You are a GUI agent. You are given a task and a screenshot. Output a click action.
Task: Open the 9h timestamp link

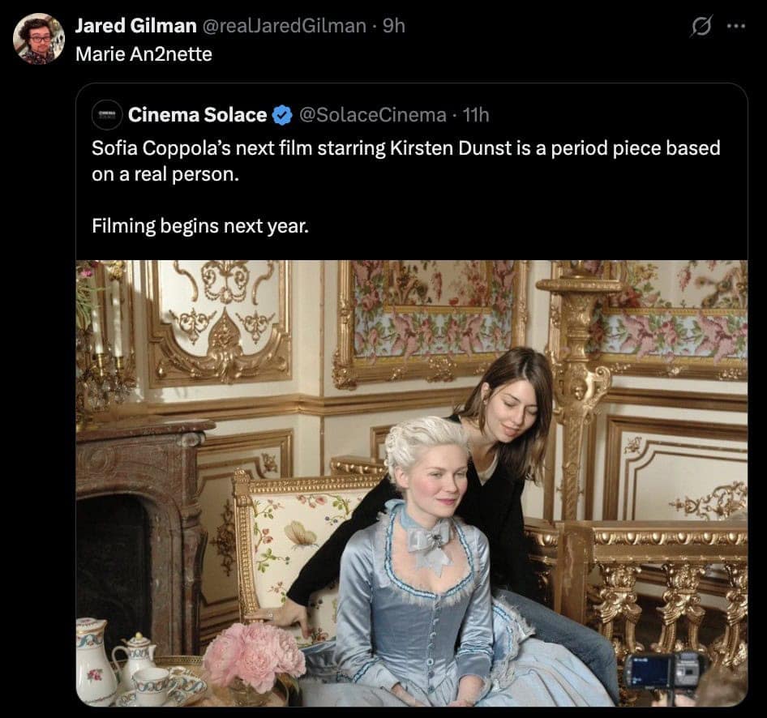393,26
